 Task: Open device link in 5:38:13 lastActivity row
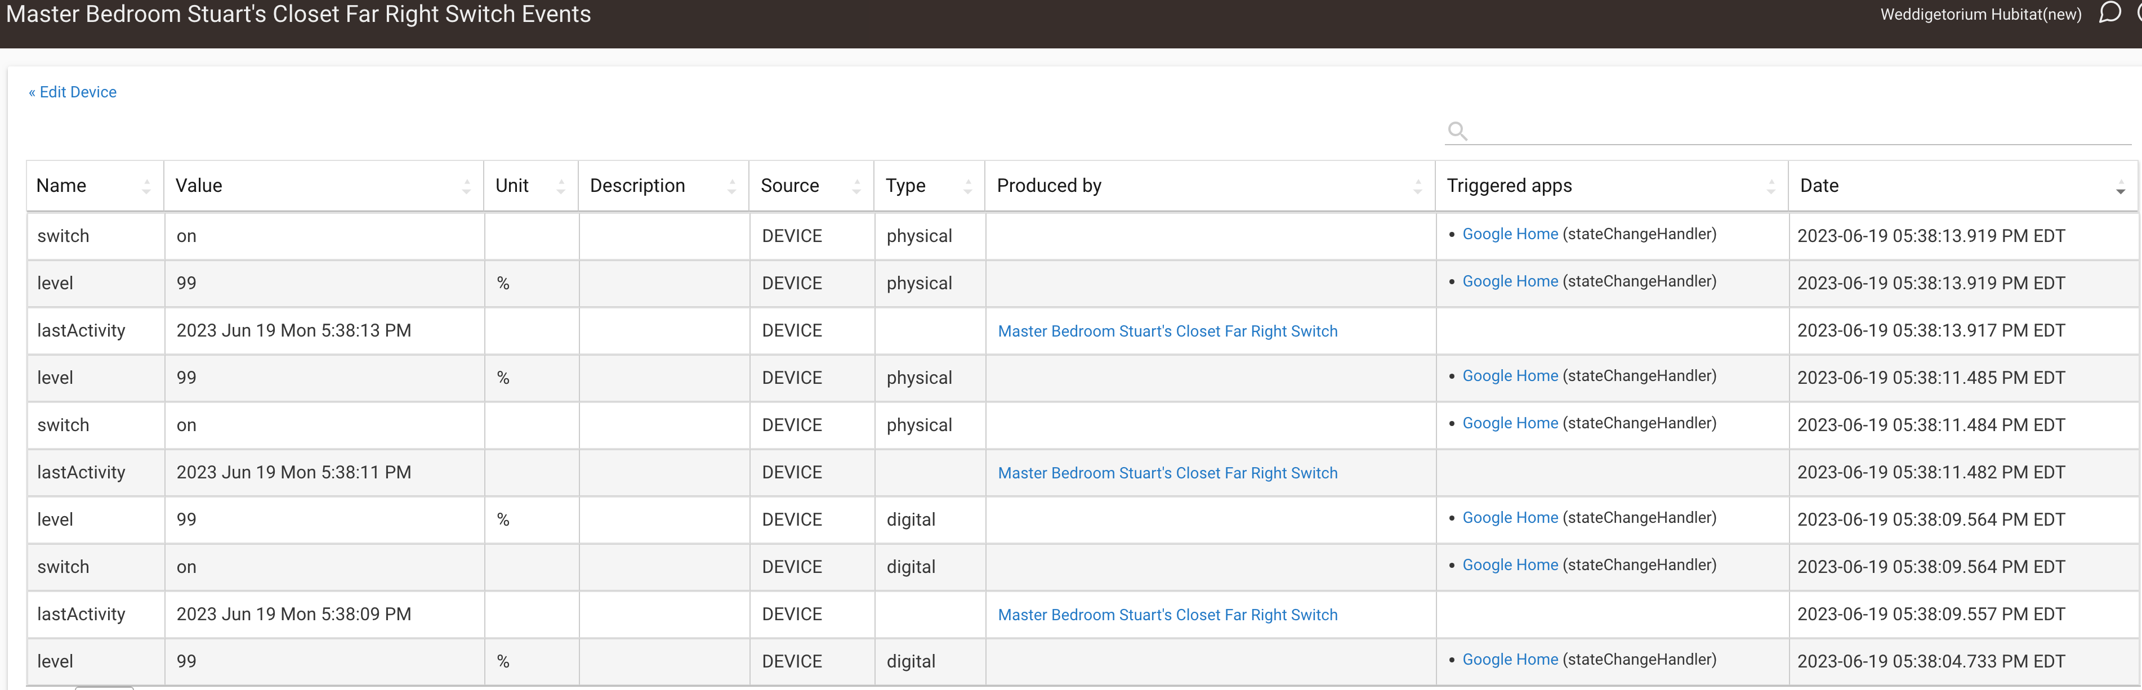(1167, 331)
